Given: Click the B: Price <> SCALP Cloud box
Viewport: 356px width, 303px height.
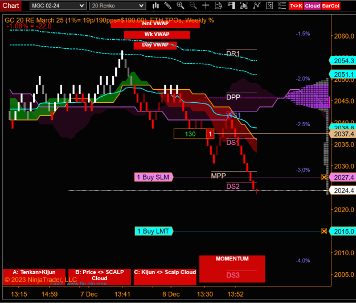Looking at the screenshot, I should [100, 277].
